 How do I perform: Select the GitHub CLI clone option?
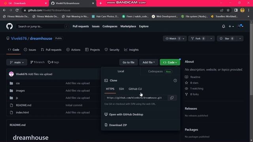click(x=135, y=89)
